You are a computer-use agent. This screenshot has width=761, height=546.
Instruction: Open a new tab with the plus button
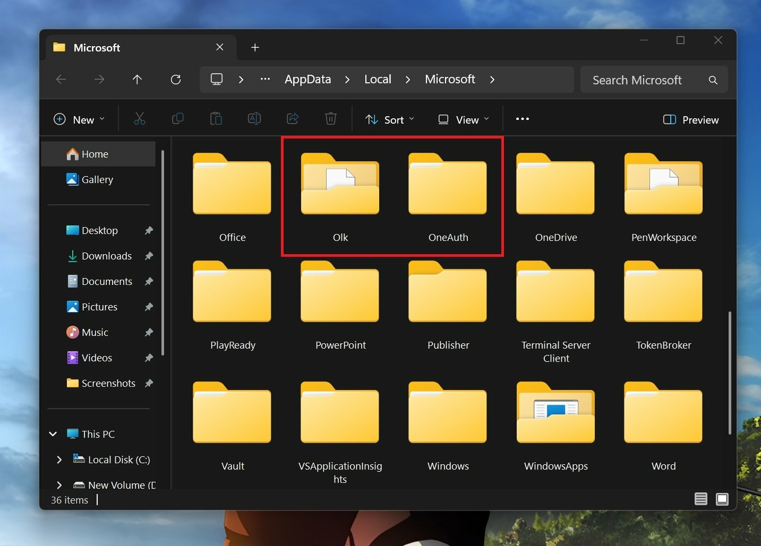255,47
